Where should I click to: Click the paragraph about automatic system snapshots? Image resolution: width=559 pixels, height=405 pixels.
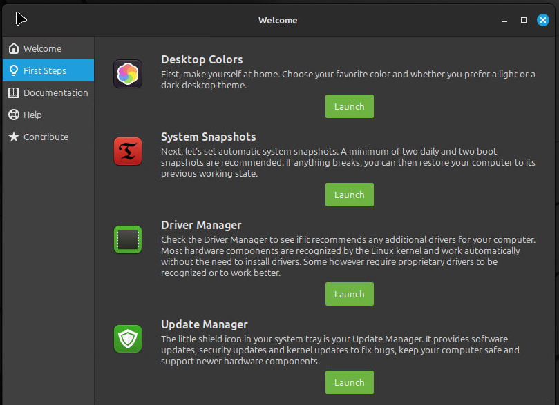click(348, 162)
